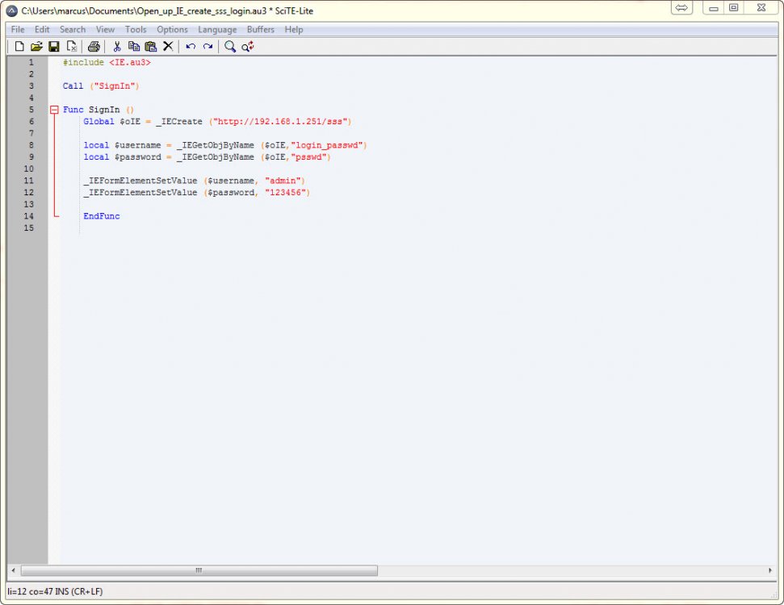The image size is (784, 605).
Task: Click the http://192.168.1.251/sss URL string
Action: (x=280, y=121)
